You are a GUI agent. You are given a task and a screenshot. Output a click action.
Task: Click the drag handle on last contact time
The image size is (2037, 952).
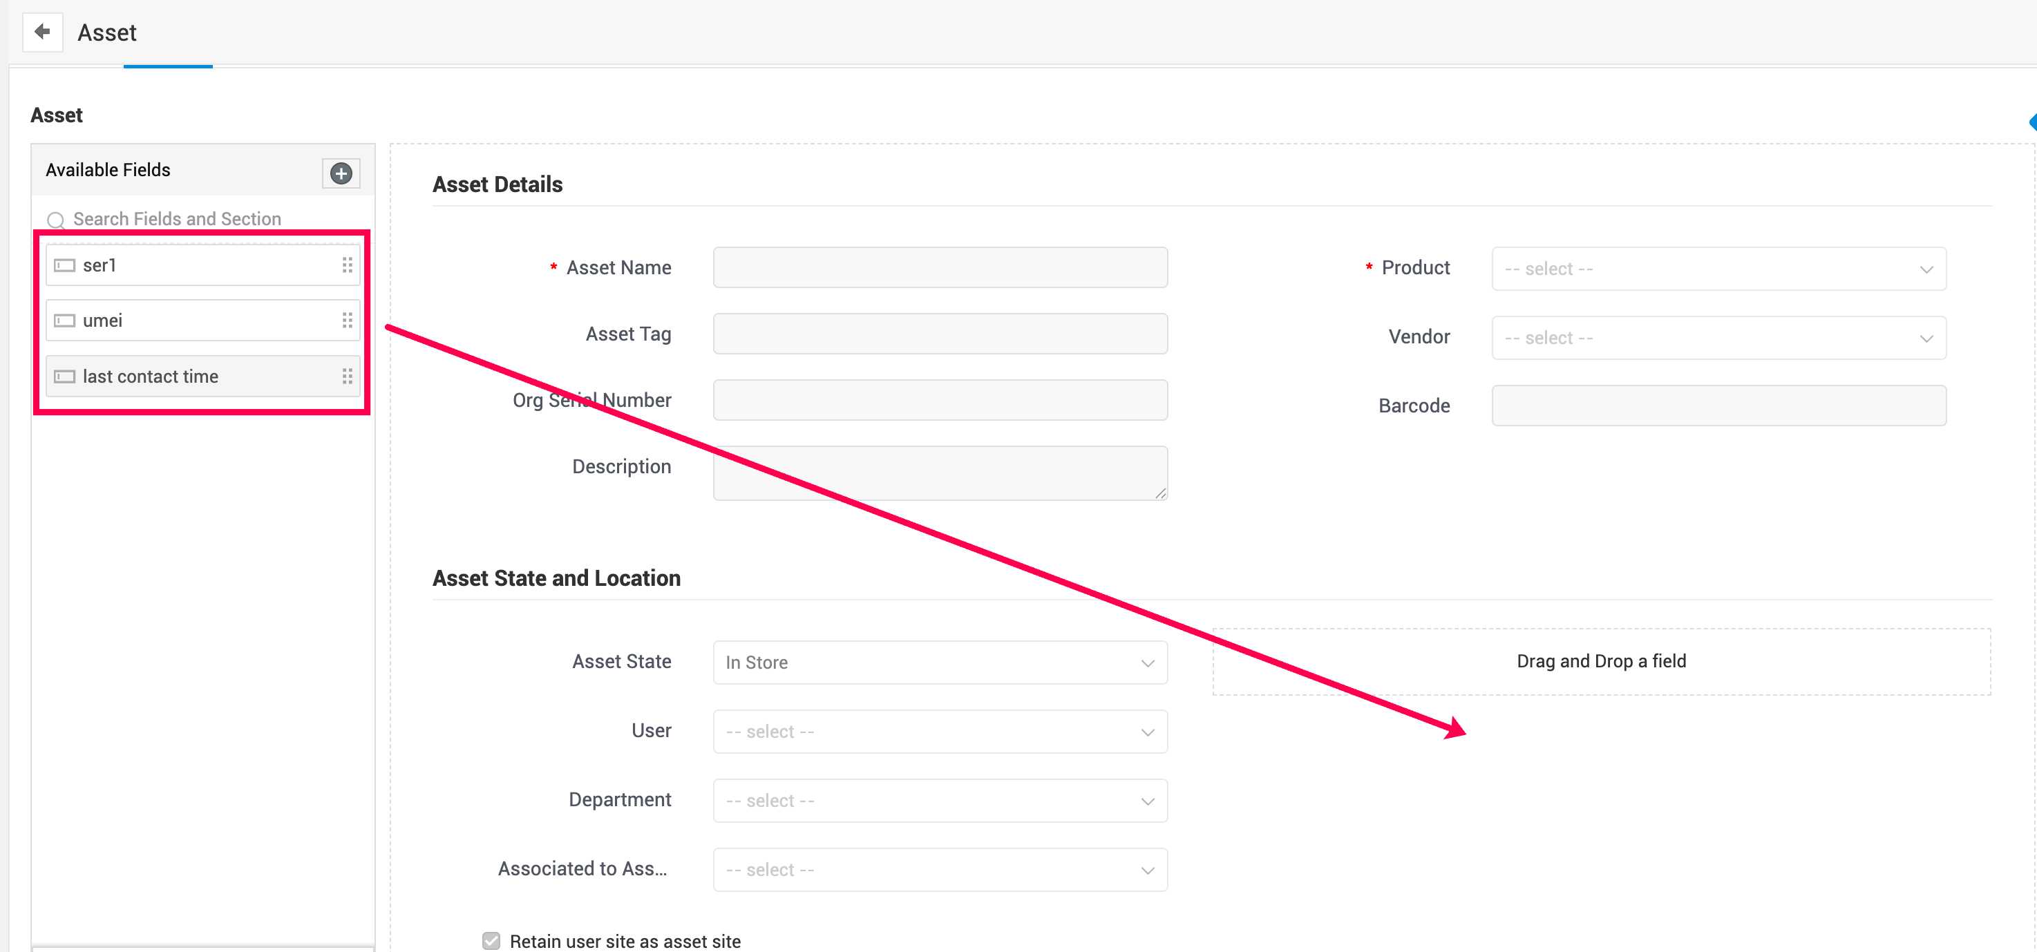click(347, 377)
